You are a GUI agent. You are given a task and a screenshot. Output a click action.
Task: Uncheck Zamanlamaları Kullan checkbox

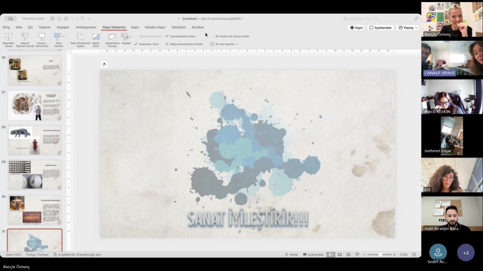coord(167,36)
